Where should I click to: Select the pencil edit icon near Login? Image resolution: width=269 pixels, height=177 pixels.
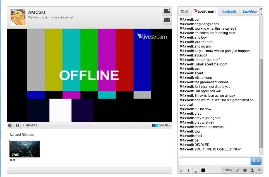pyautogui.click(x=238, y=170)
